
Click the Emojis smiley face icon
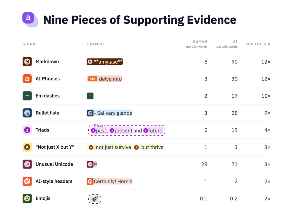point(27,198)
